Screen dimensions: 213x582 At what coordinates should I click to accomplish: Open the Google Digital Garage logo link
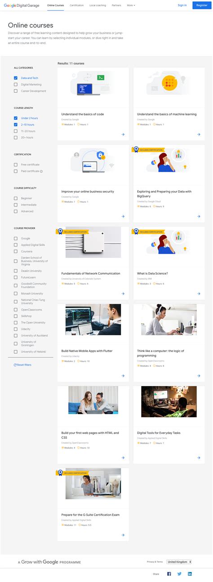22,5
